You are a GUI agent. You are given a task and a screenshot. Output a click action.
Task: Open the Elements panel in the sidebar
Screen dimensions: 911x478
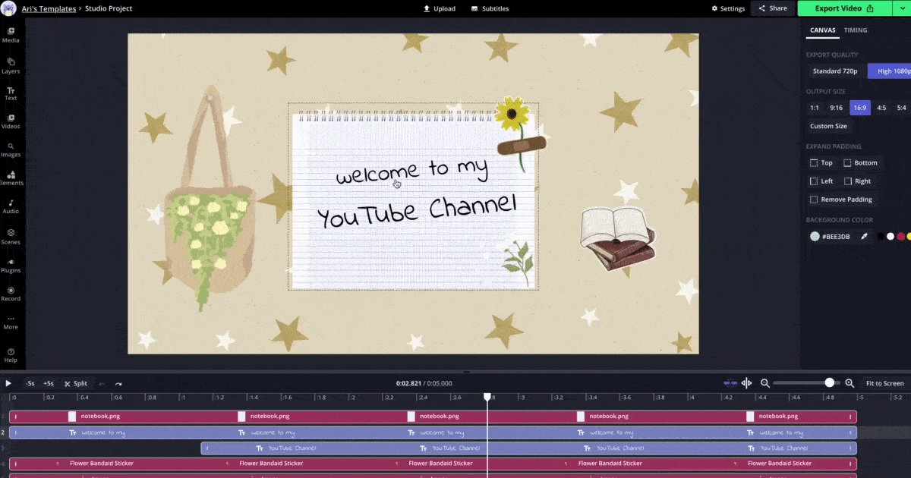pyautogui.click(x=11, y=178)
